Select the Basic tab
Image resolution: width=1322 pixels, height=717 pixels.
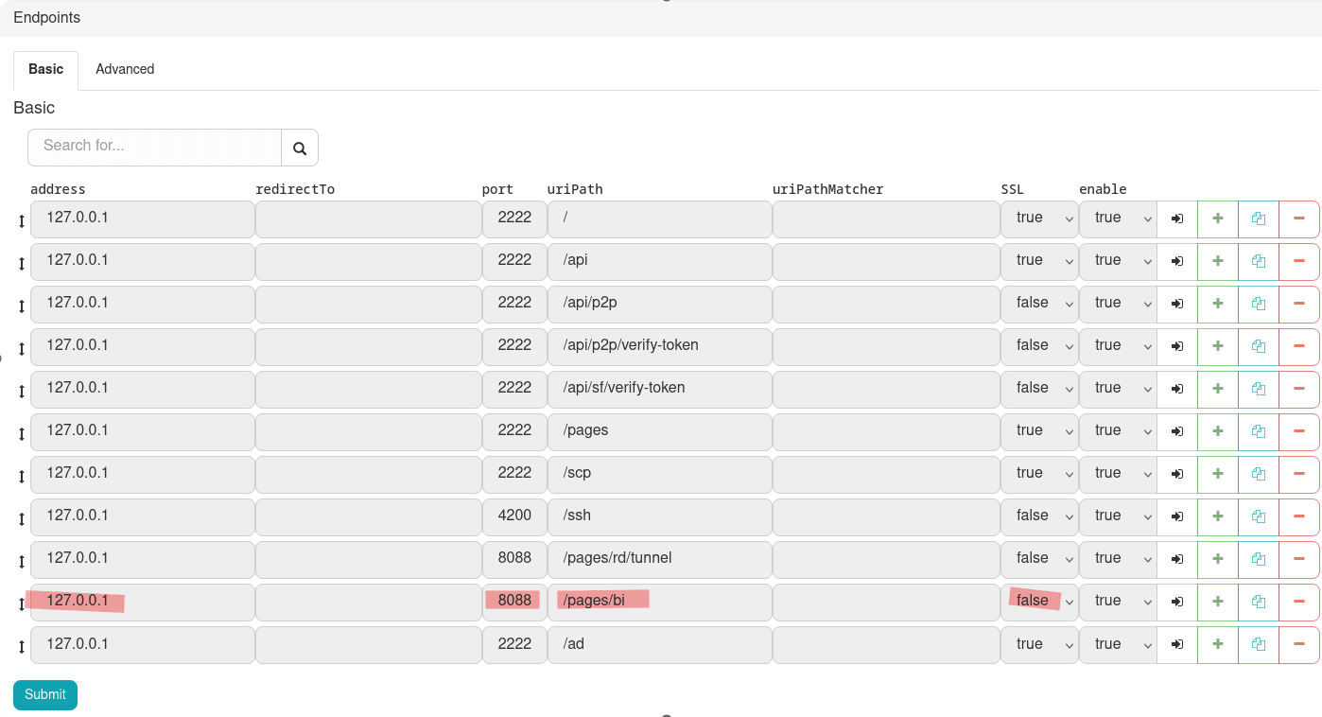45,69
